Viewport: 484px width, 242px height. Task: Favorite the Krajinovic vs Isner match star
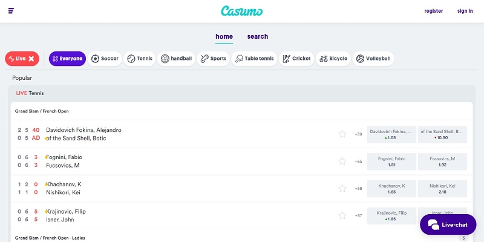[342, 215]
